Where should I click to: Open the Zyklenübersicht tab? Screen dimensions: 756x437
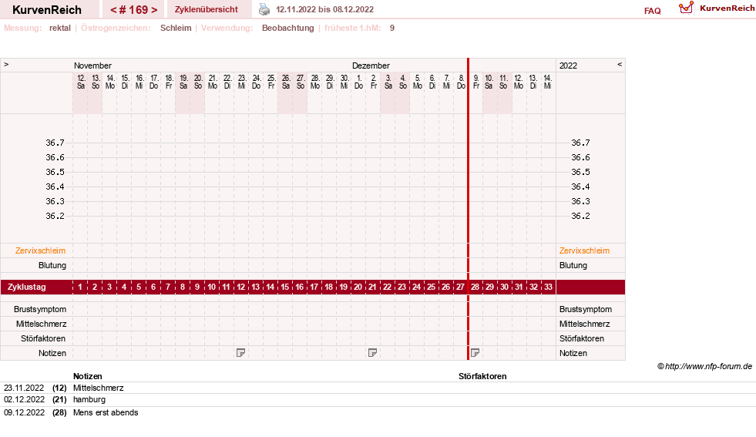207,10
